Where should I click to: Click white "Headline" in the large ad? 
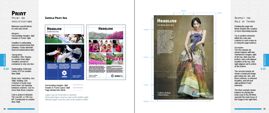pos(167,21)
